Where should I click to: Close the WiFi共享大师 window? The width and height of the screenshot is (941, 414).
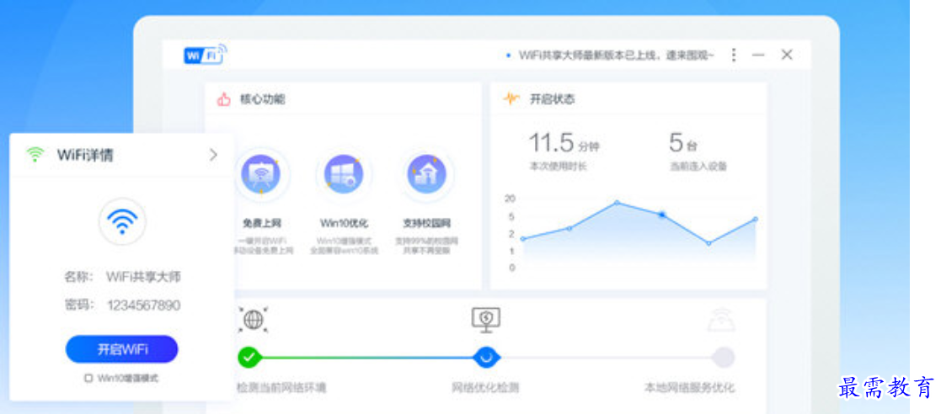[787, 55]
